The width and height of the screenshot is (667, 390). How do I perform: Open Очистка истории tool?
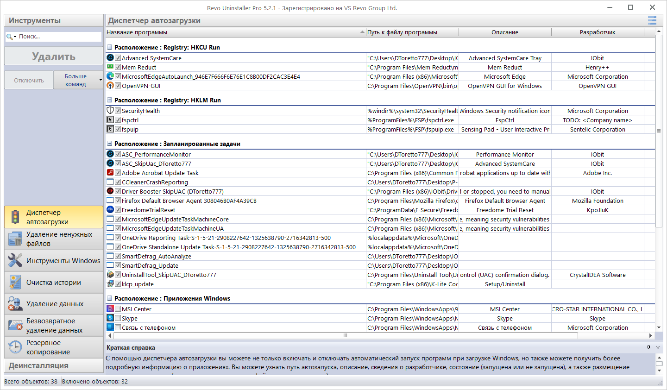(x=54, y=283)
